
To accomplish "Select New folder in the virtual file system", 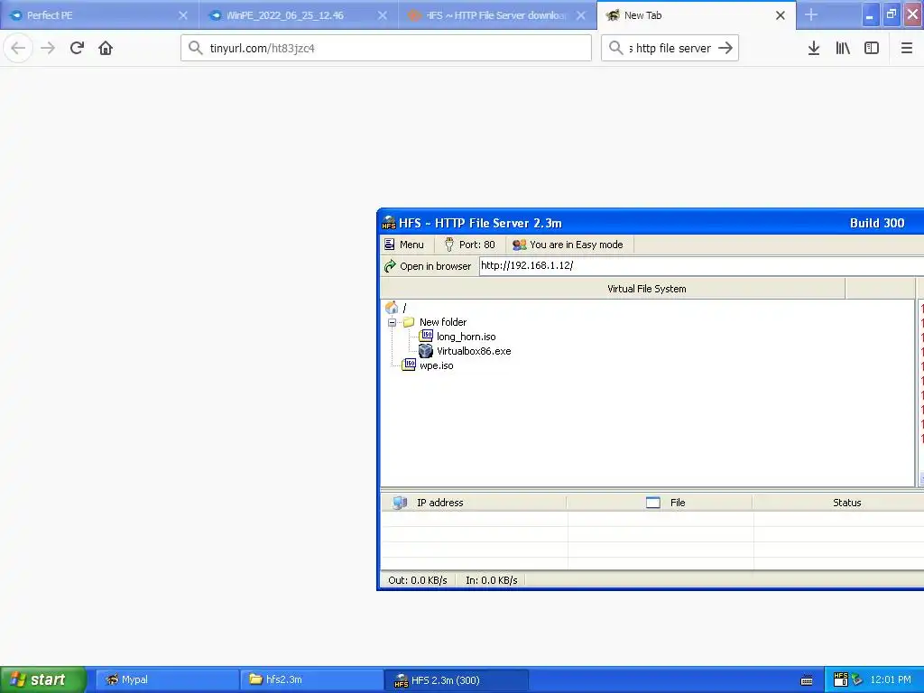I will click(x=442, y=322).
